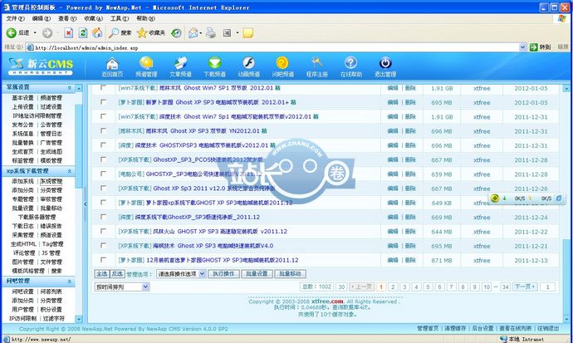Image resolution: width=573 pixels, height=343 pixels.
Task: Open the address bar dropdown arrow
Action: 522,47
